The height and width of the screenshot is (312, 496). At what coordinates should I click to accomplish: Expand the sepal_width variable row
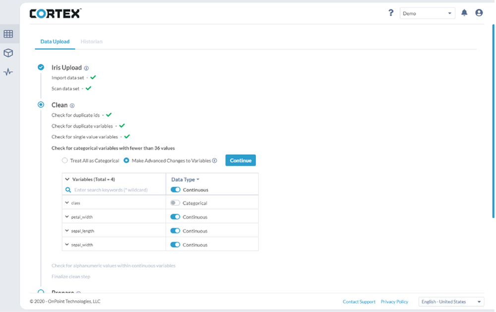pyautogui.click(x=67, y=244)
